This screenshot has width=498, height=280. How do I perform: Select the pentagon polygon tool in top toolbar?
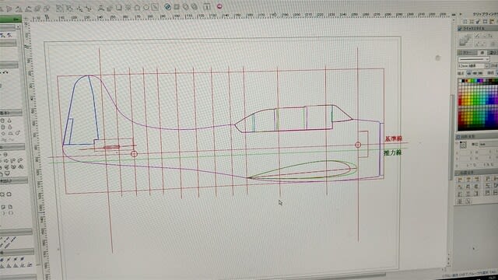click(x=138, y=7)
